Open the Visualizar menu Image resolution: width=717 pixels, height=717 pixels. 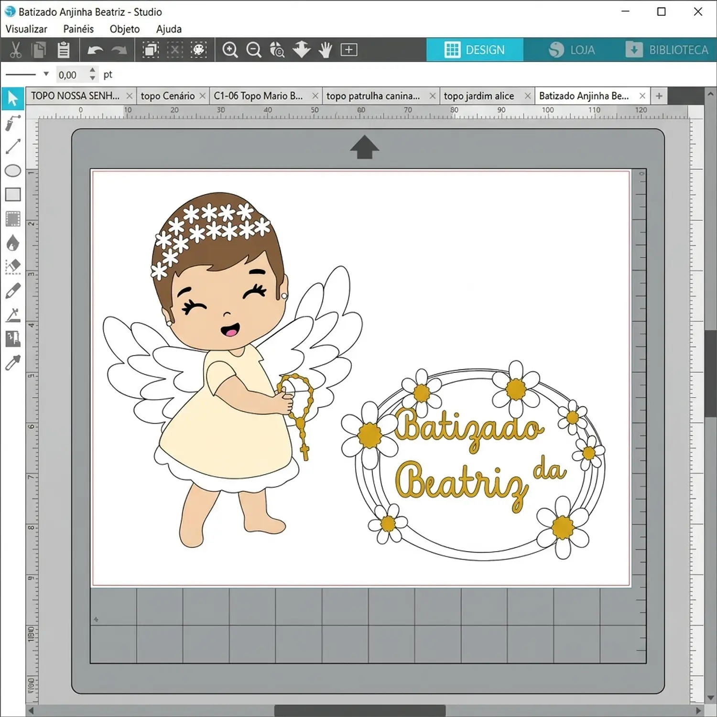coord(26,29)
